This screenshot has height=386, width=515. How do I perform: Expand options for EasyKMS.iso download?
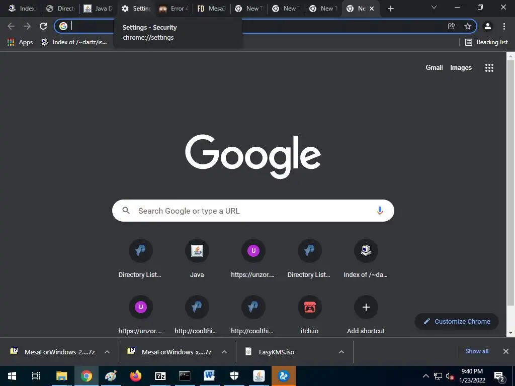pyautogui.click(x=341, y=352)
